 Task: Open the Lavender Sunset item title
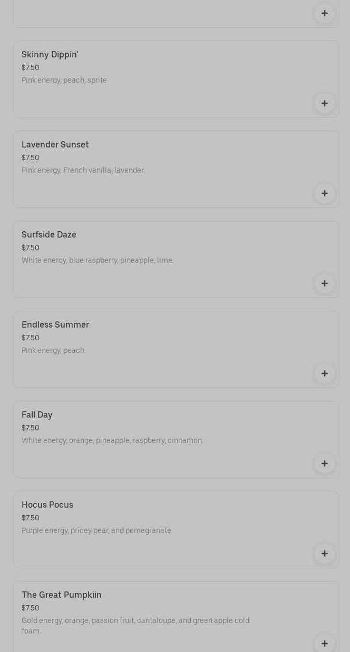55,145
